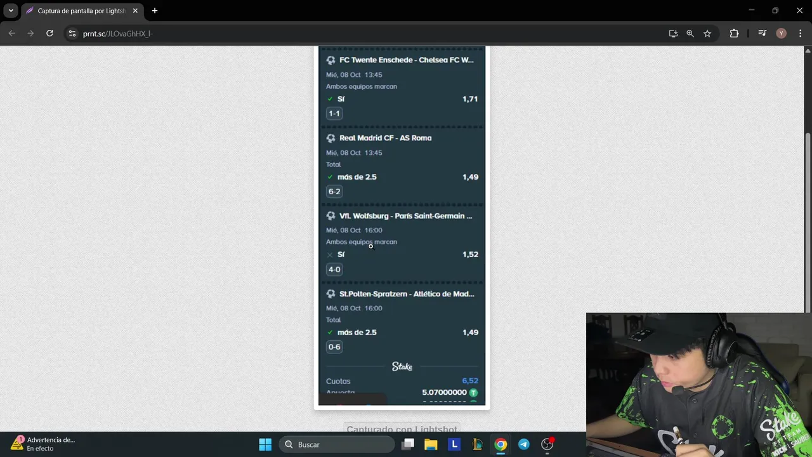Open the zoom magnifier in address bar
Viewport: 812px width, 457px height.
(690, 34)
